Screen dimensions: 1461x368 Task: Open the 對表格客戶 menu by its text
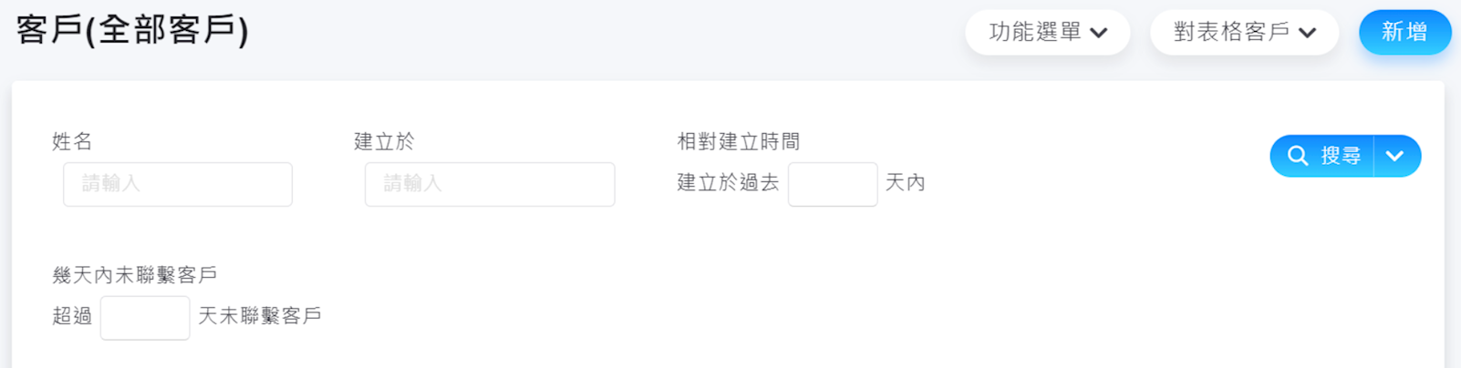coord(1231,32)
